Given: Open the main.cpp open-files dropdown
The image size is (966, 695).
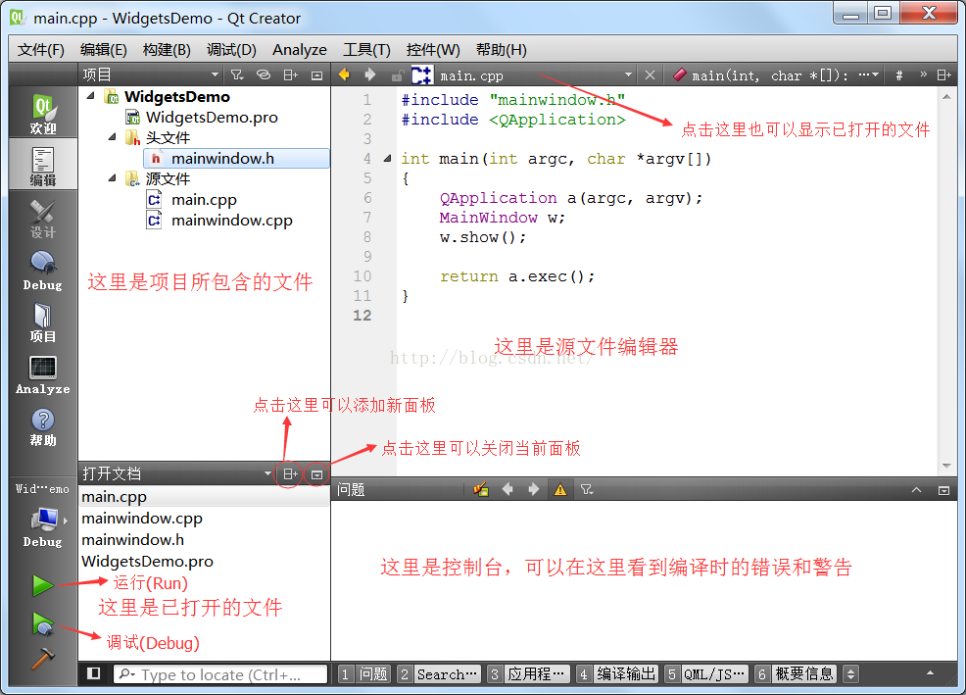Looking at the screenshot, I should coord(537,75).
